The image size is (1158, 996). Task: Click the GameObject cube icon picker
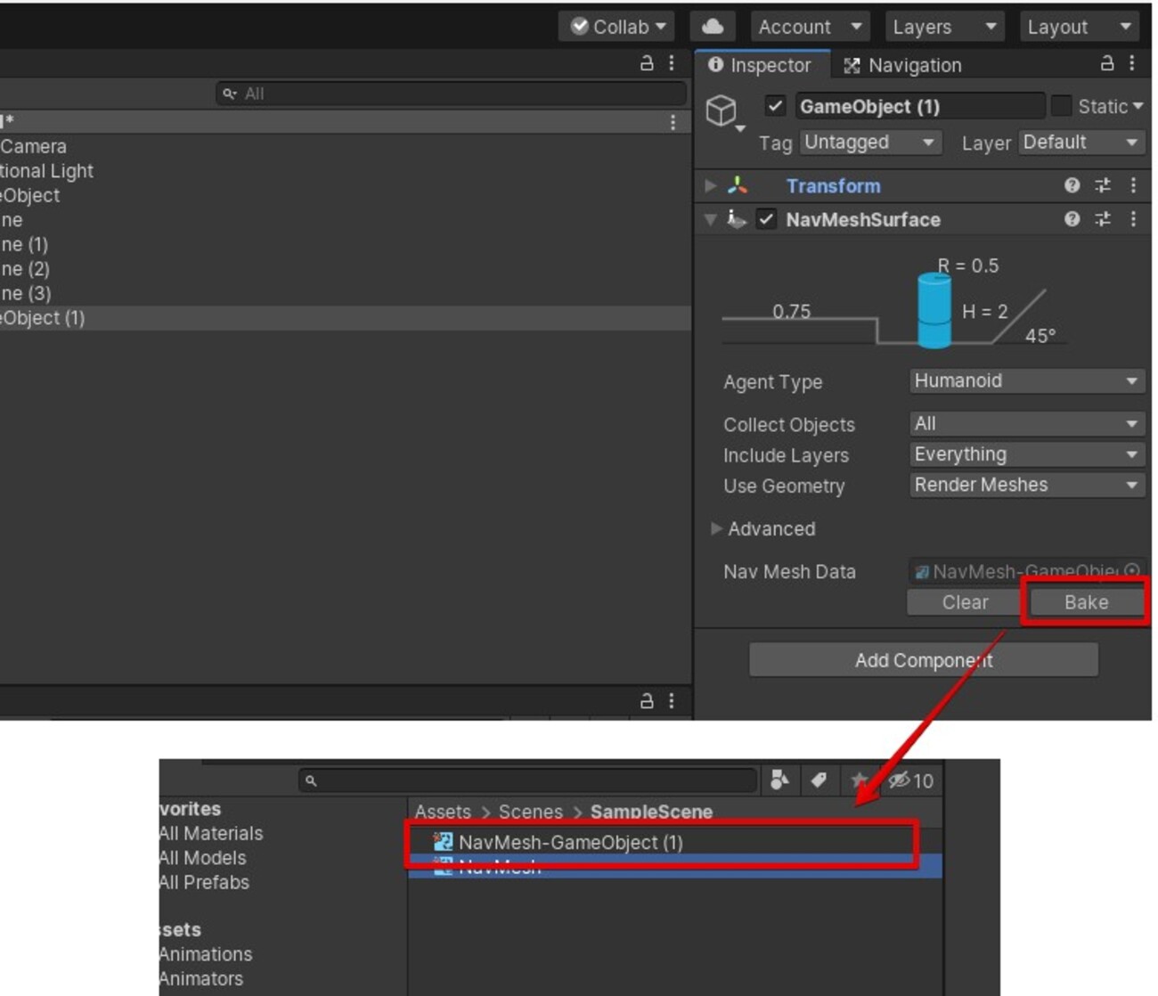point(722,111)
